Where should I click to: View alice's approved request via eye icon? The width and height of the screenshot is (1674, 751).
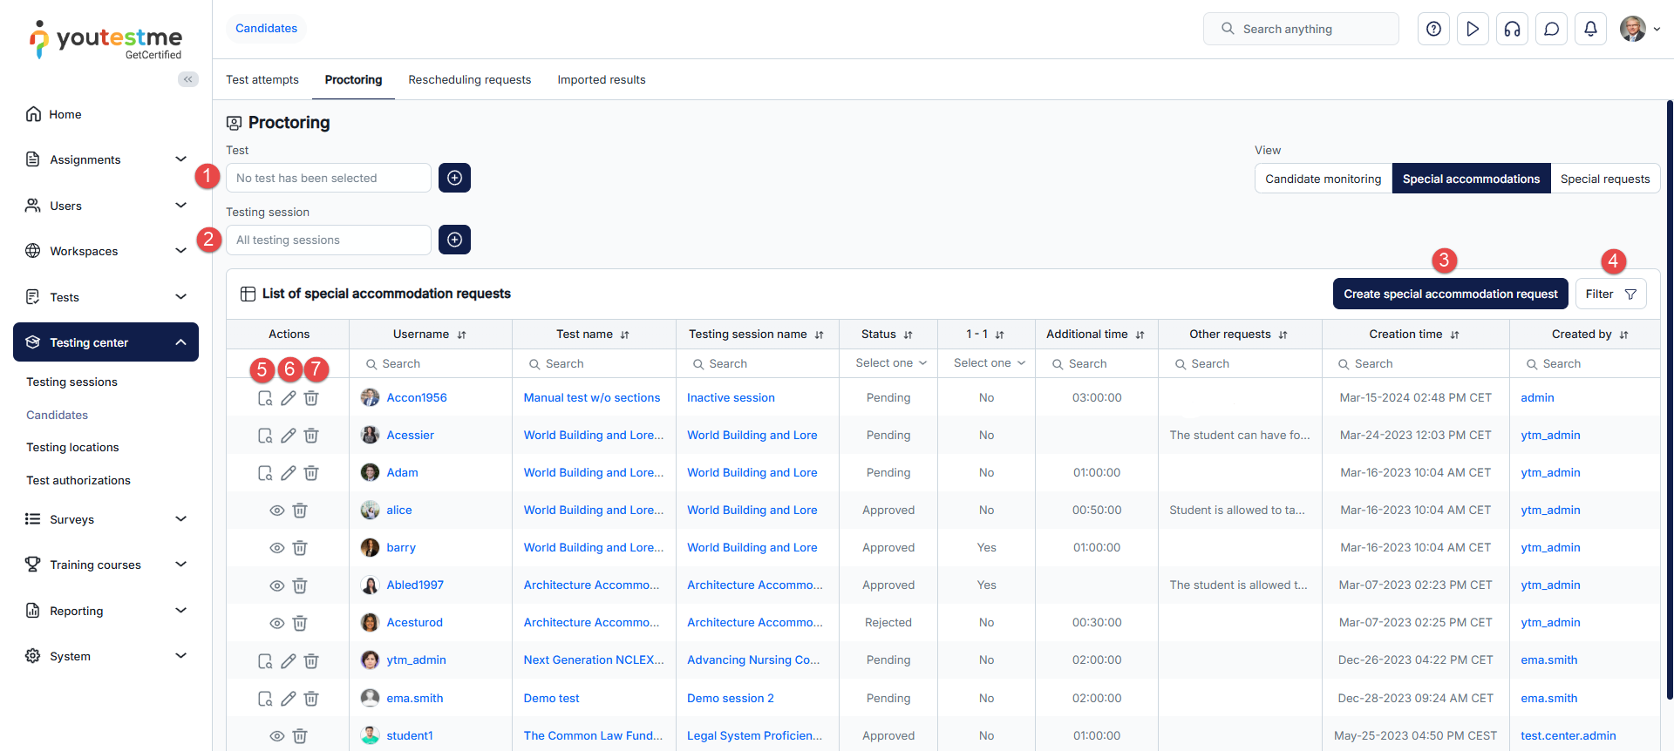click(276, 511)
